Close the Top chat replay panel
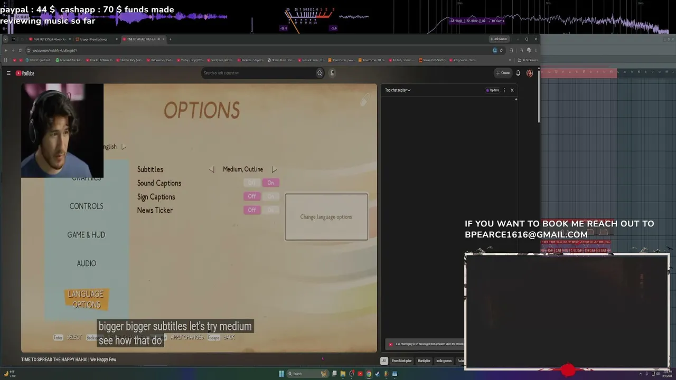Screen dimensions: 676x380 click(x=512, y=90)
